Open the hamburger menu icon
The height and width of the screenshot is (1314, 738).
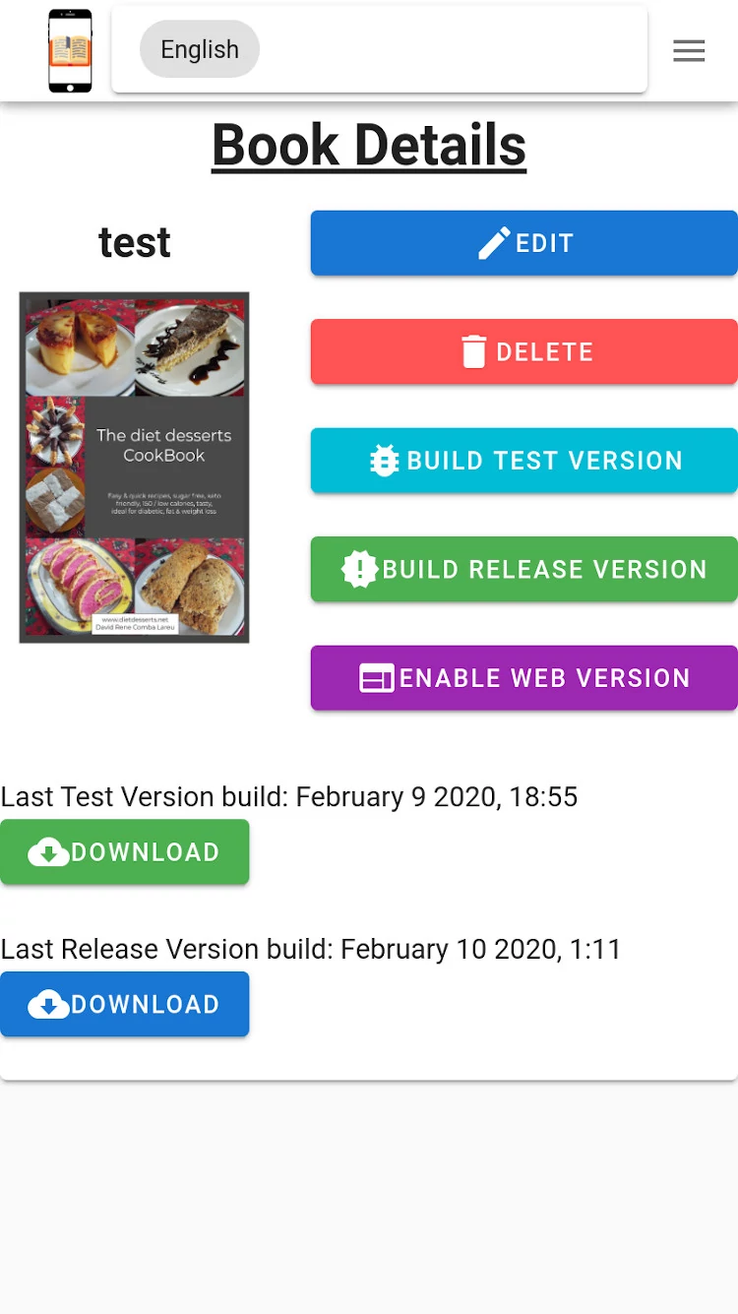pos(689,50)
